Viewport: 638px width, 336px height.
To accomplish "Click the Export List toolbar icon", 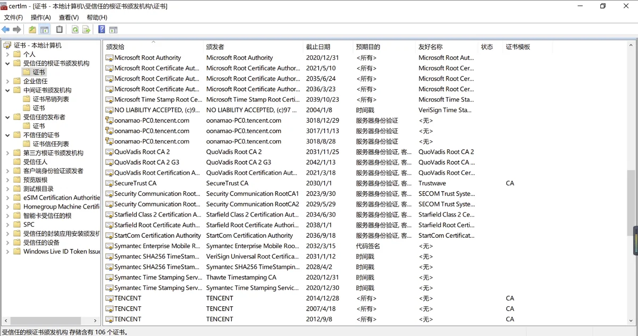I will coord(86,30).
